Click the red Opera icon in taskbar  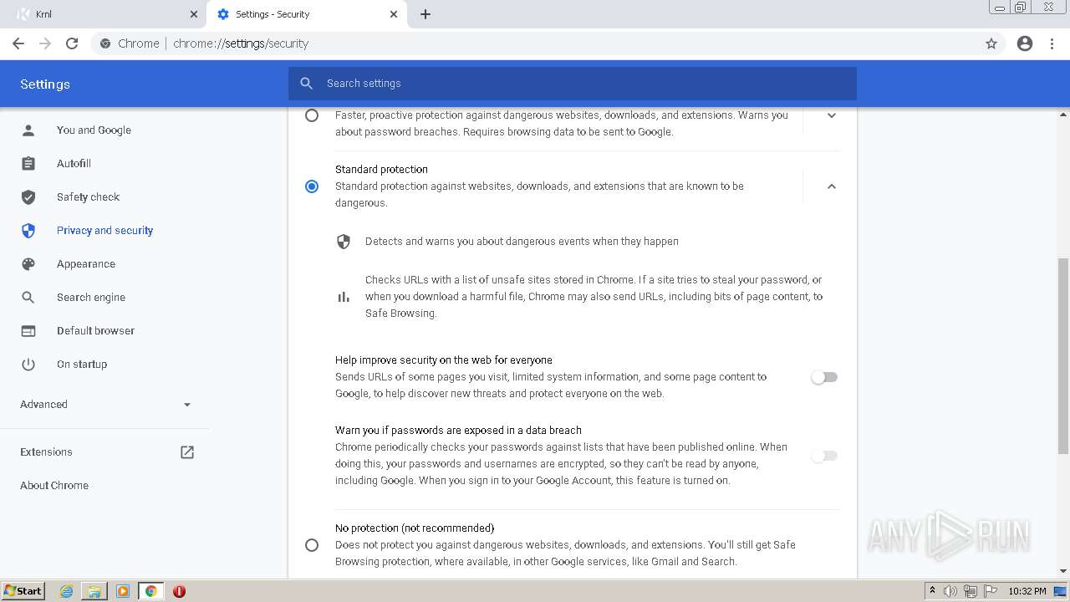click(x=179, y=591)
